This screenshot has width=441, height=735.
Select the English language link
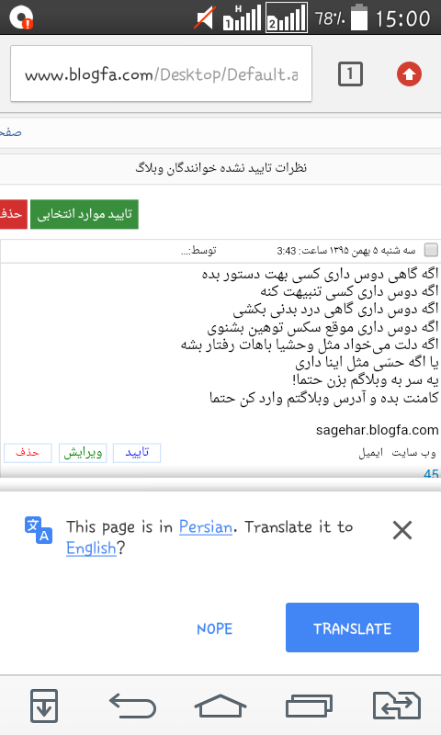tap(91, 548)
